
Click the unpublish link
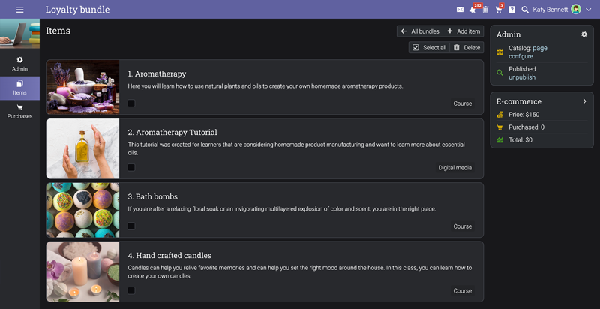pyautogui.click(x=522, y=77)
